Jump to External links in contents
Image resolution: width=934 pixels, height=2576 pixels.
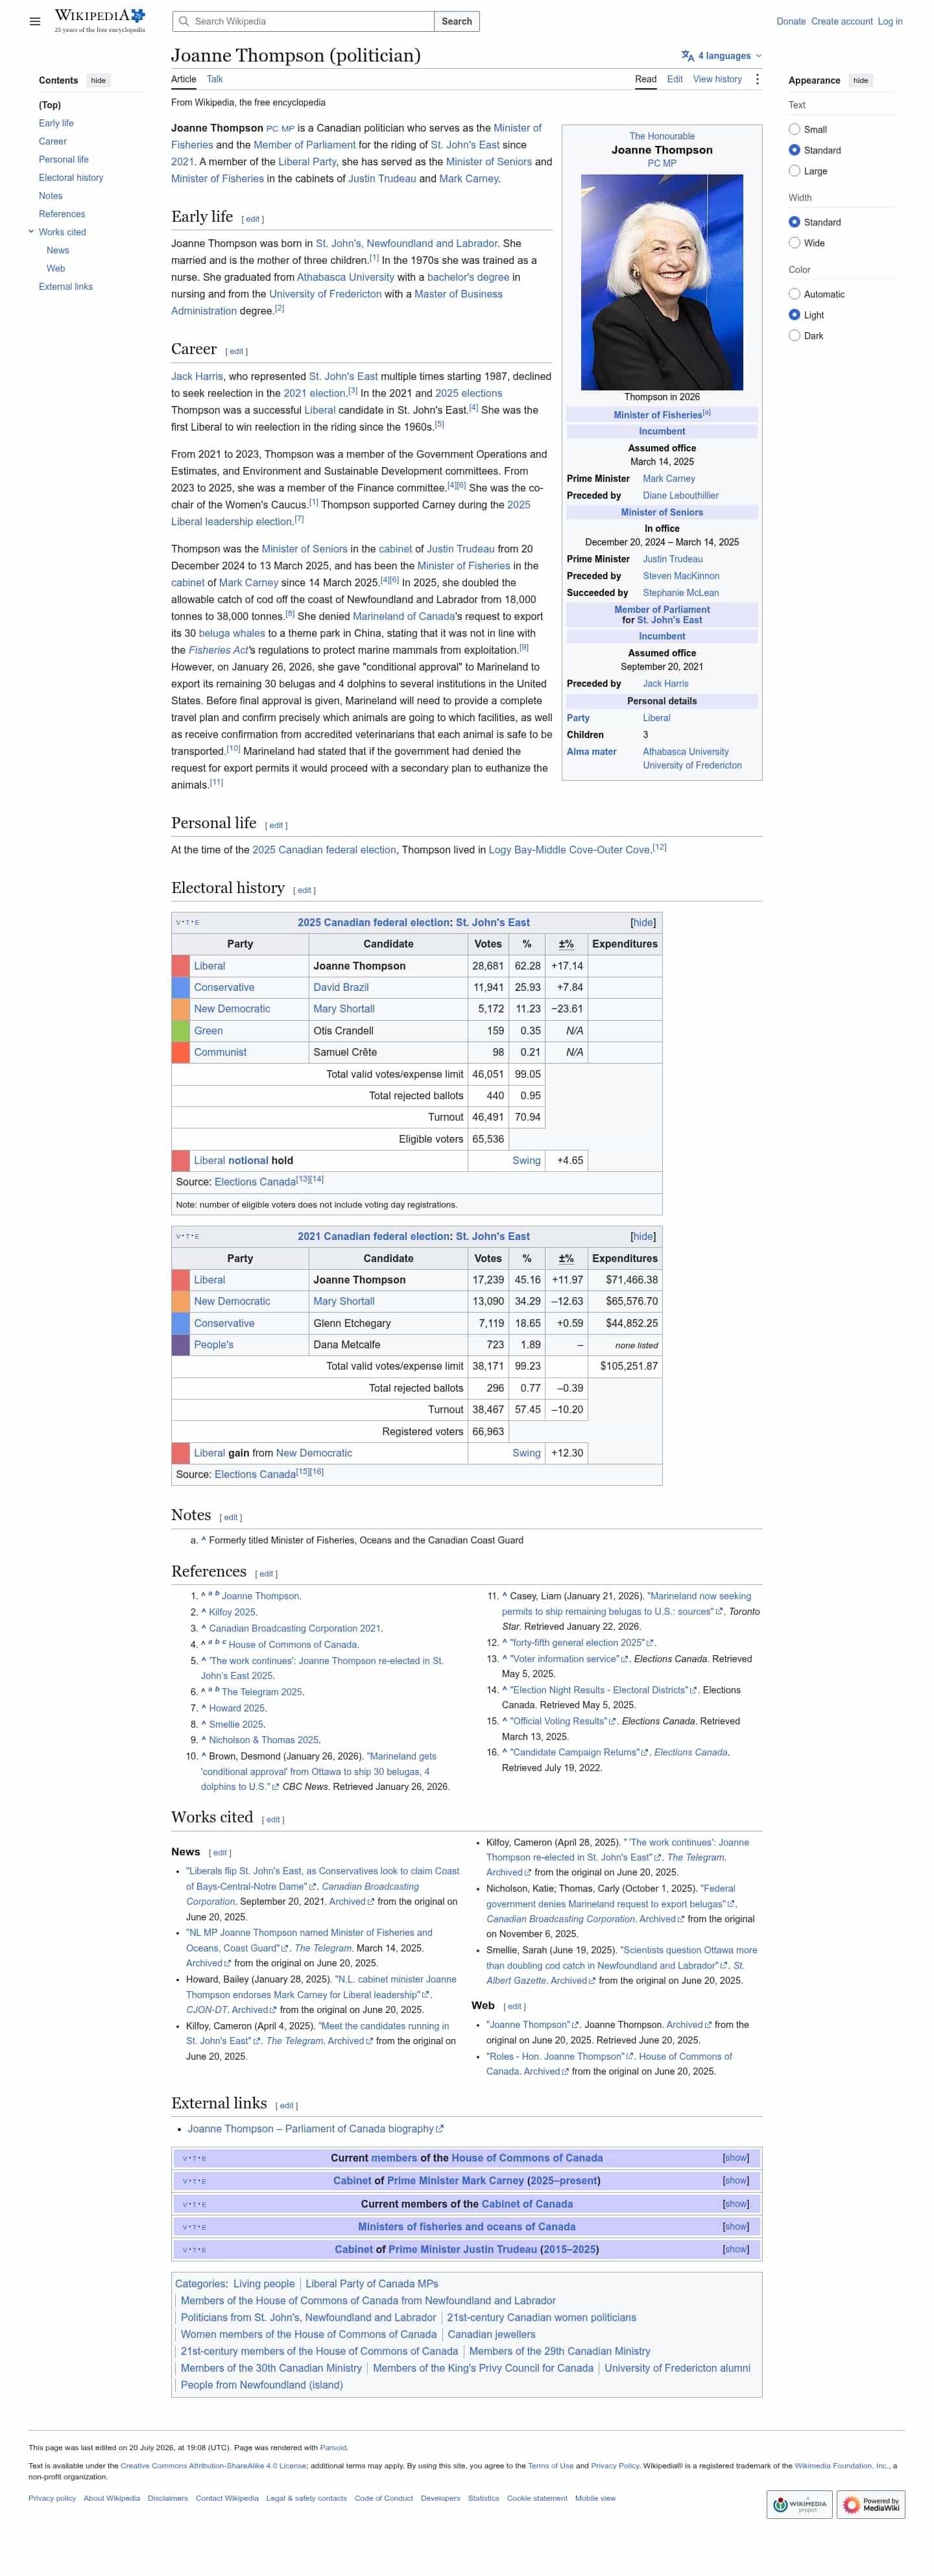[x=66, y=287]
